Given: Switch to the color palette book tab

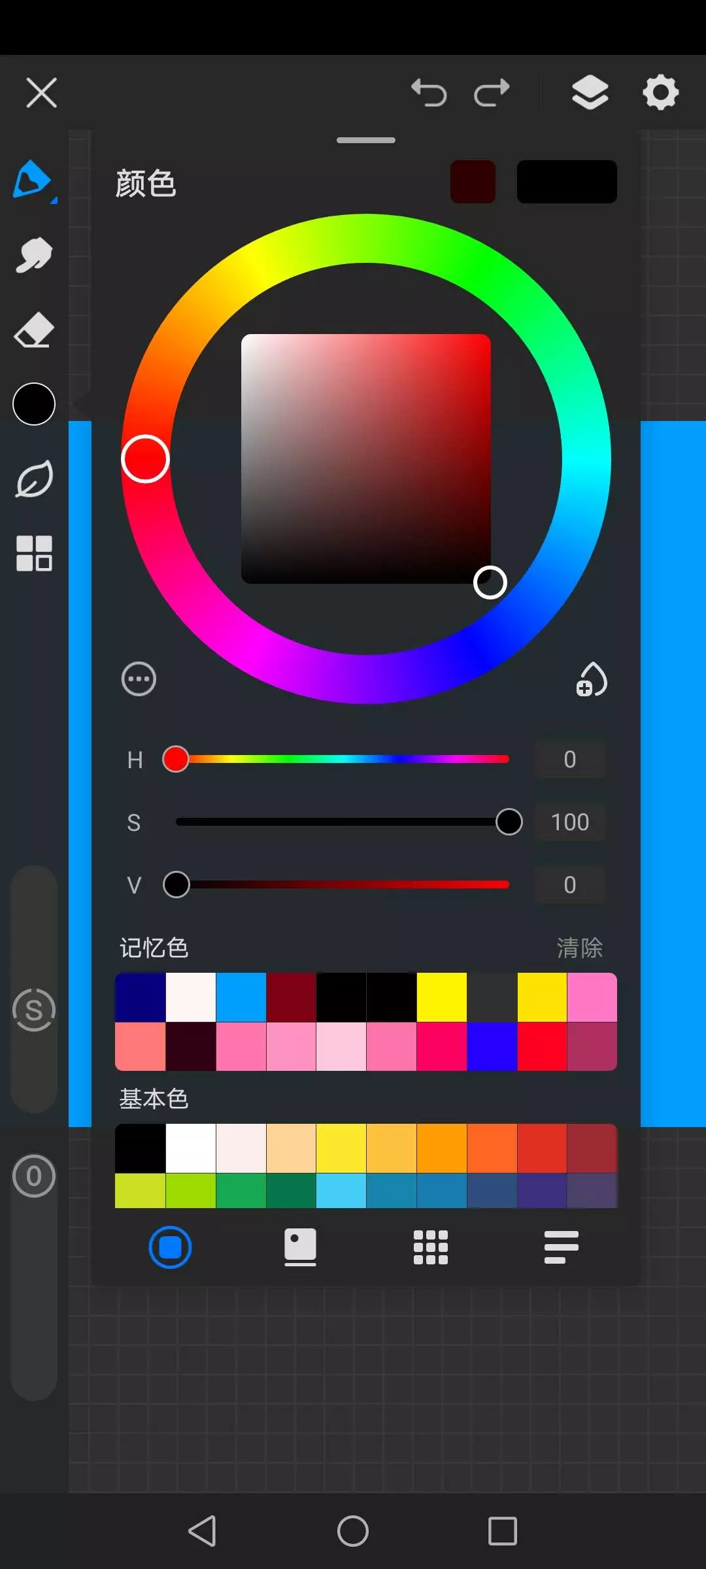Looking at the screenshot, I should point(300,1247).
